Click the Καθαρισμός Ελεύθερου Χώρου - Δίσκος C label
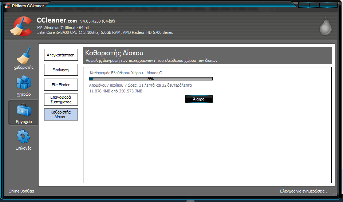This screenshot has height=202, width=343. pyautogui.click(x=126, y=73)
